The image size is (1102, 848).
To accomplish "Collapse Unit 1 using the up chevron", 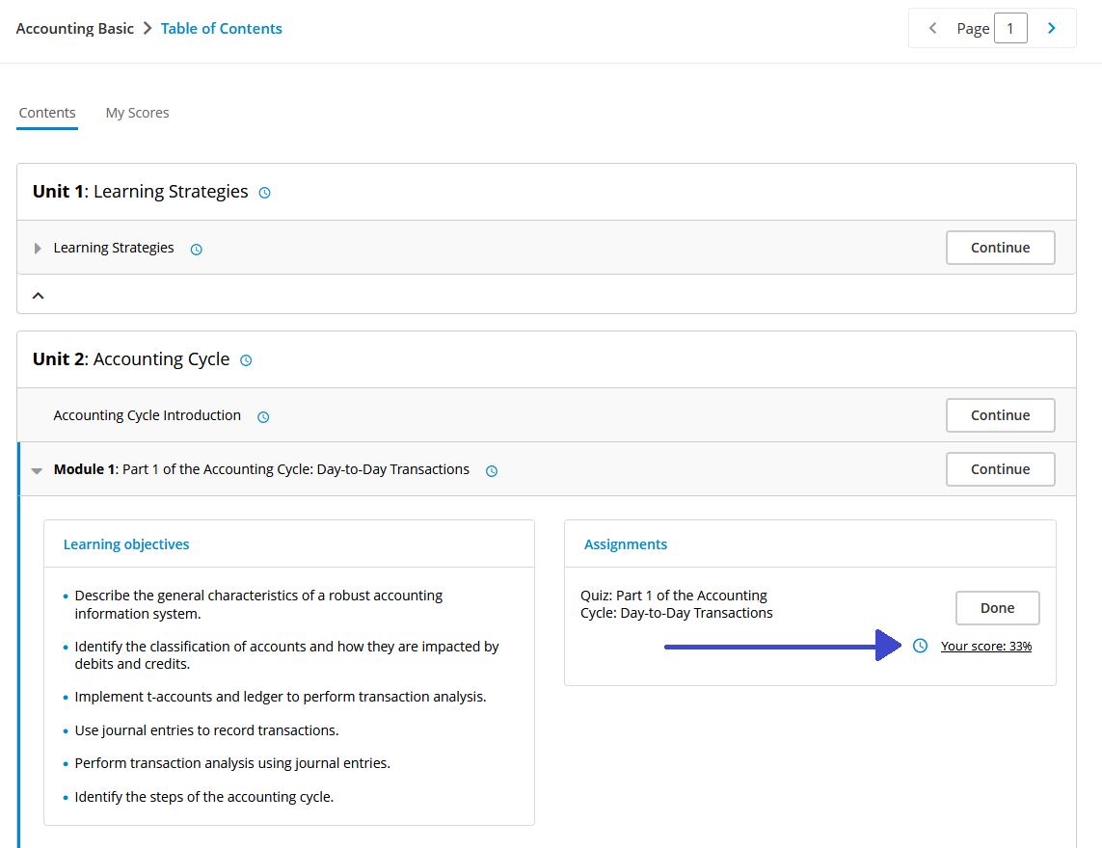I will point(39,296).
